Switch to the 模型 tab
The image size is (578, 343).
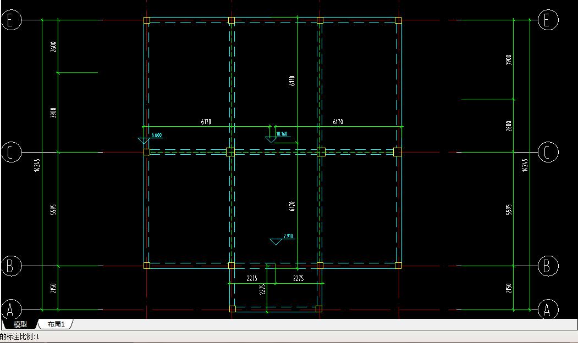pos(20,324)
